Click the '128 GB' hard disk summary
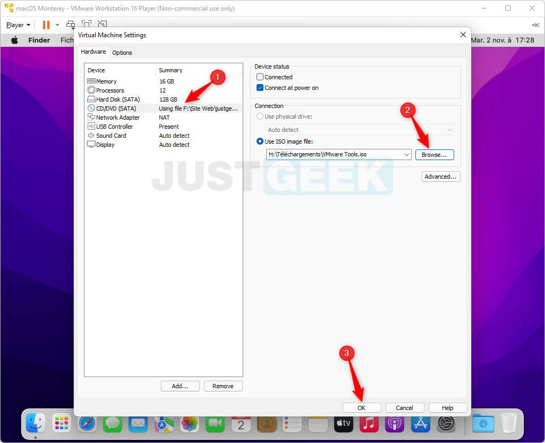 [x=168, y=99]
